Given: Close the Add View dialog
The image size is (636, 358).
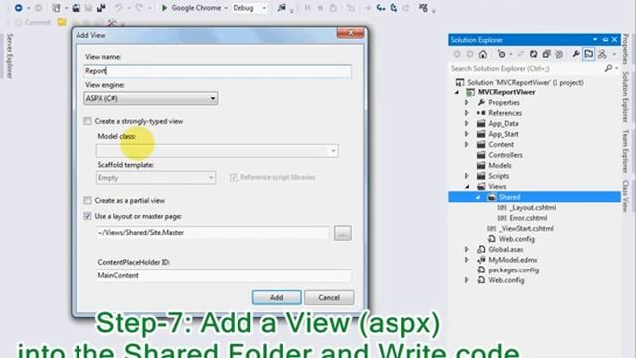Looking at the screenshot, I should tap(350, 33).
